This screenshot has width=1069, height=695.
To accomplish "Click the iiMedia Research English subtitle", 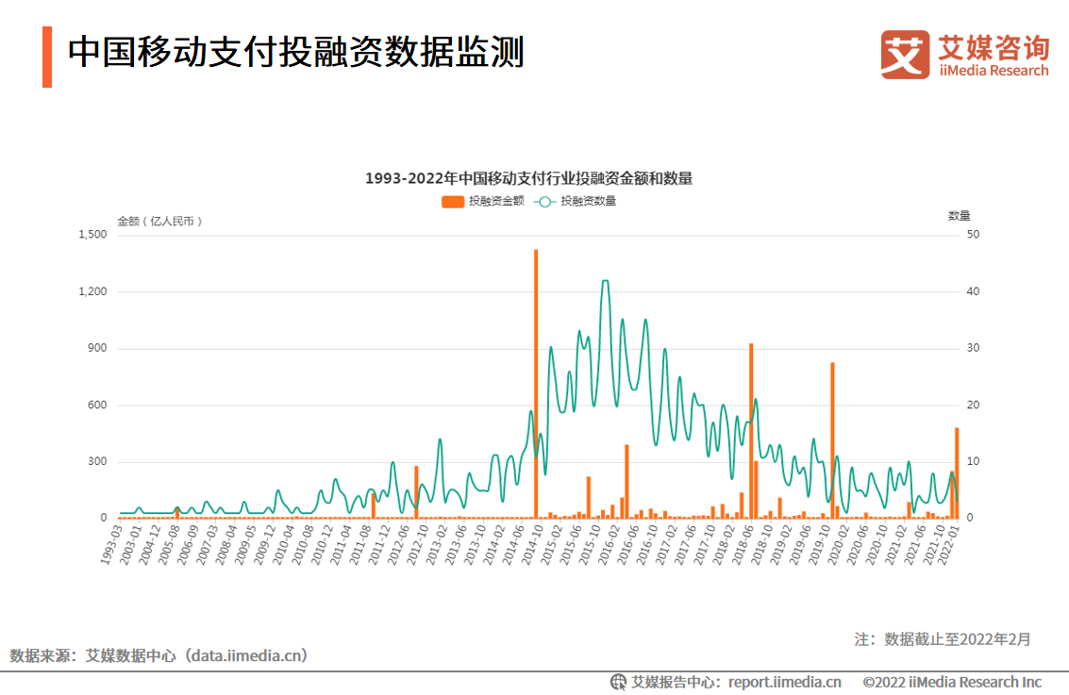I will coord(994,71).
